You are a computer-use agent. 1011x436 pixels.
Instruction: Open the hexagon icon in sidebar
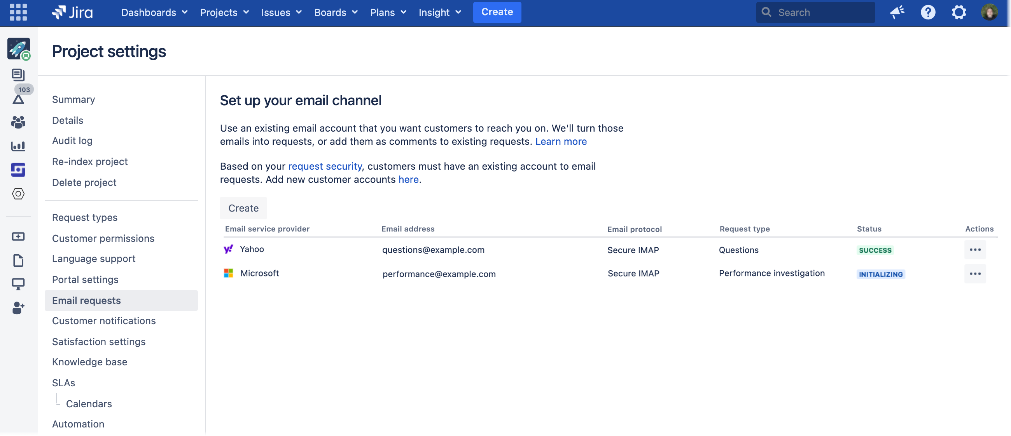(x=18, y=193)
